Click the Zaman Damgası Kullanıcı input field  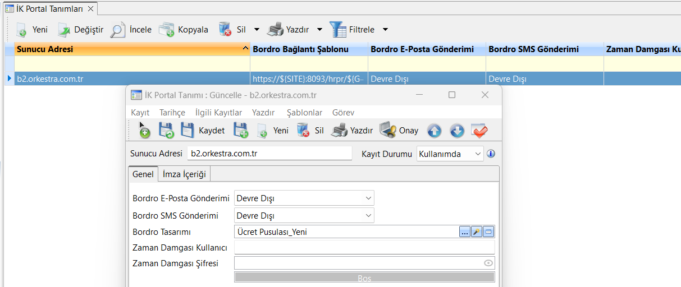point(364,247)
